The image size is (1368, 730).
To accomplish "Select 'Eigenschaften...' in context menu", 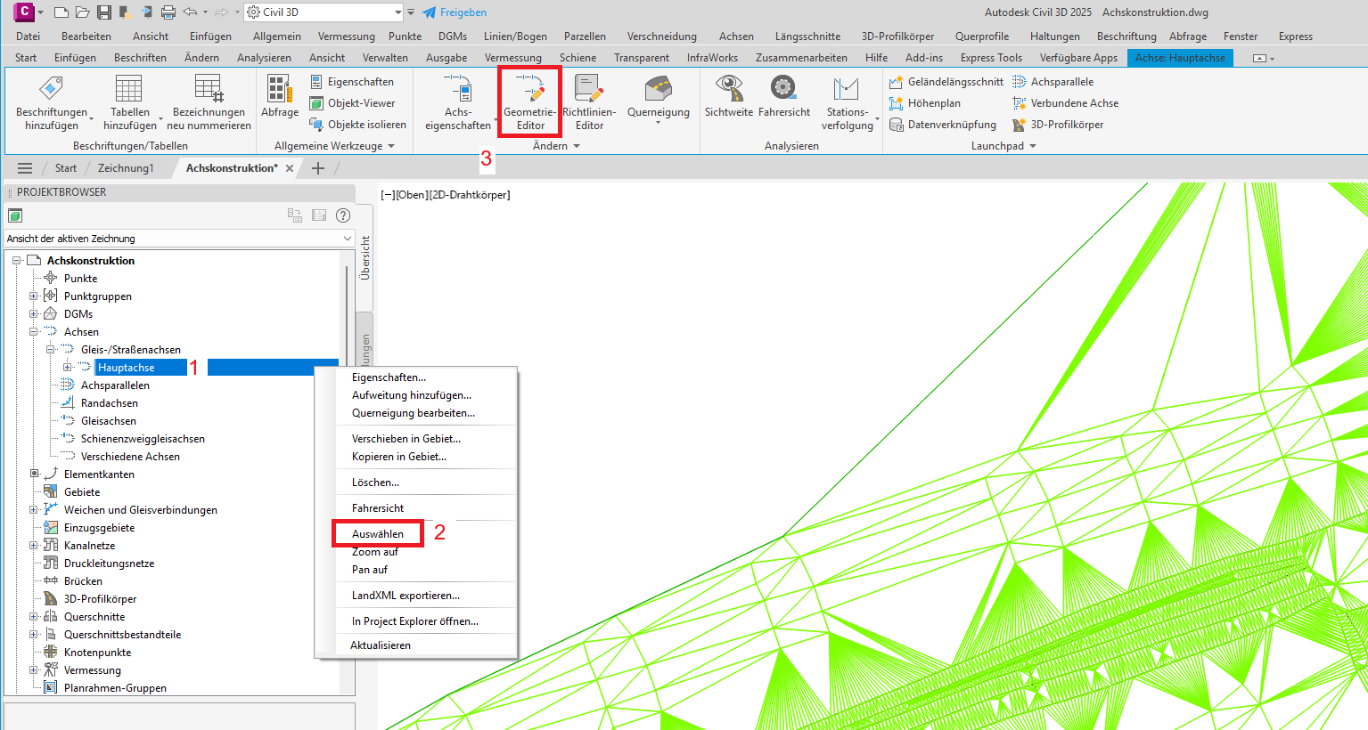I will coord(389,377).
